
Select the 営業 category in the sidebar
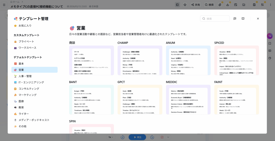click(x=35, y=70)
